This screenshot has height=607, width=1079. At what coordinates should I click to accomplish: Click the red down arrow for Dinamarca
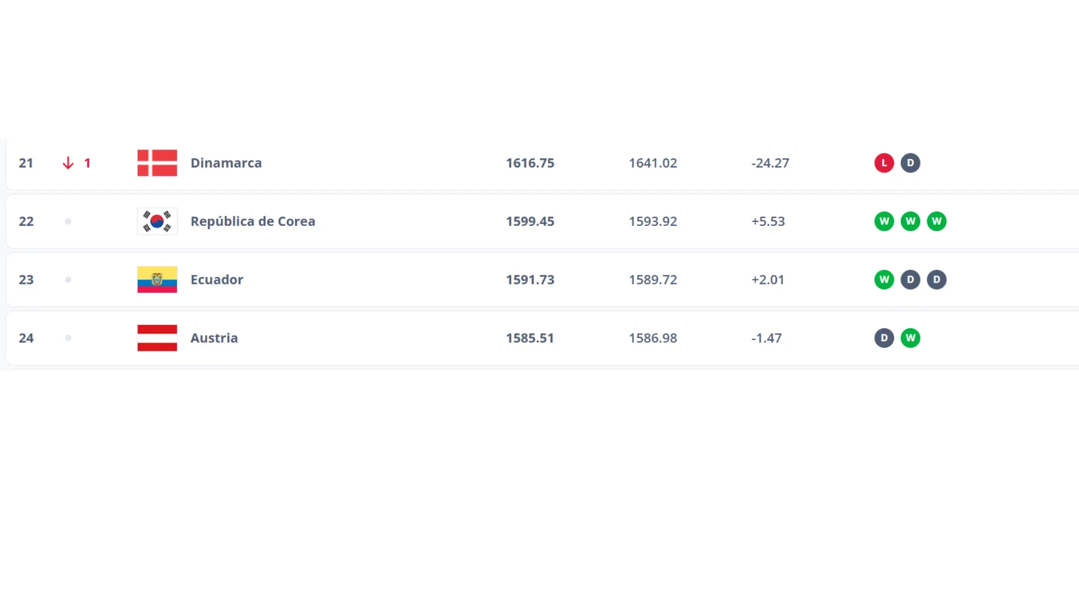coord(68,163)
